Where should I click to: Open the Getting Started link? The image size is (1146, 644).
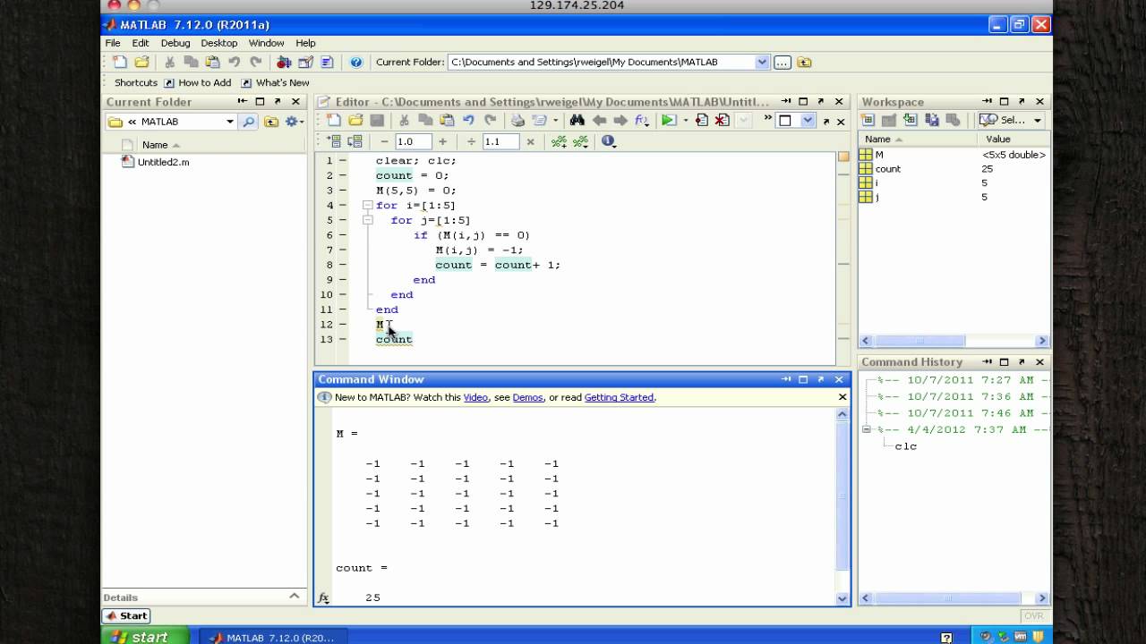click(x=619, y=397)
